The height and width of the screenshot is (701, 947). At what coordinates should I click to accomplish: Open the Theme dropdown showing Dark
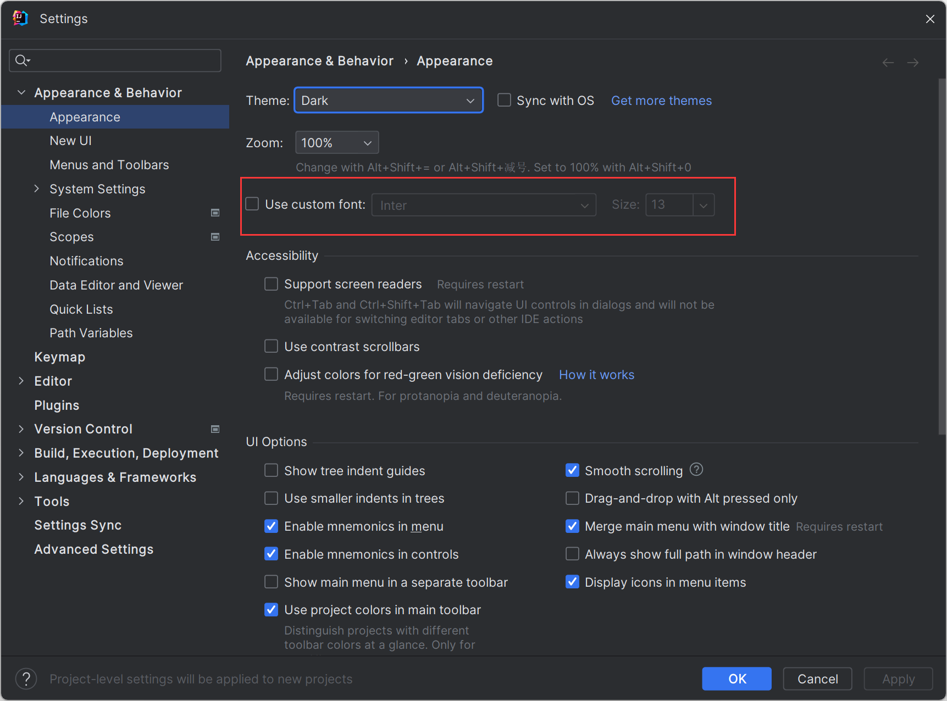[x=389, y=100]
